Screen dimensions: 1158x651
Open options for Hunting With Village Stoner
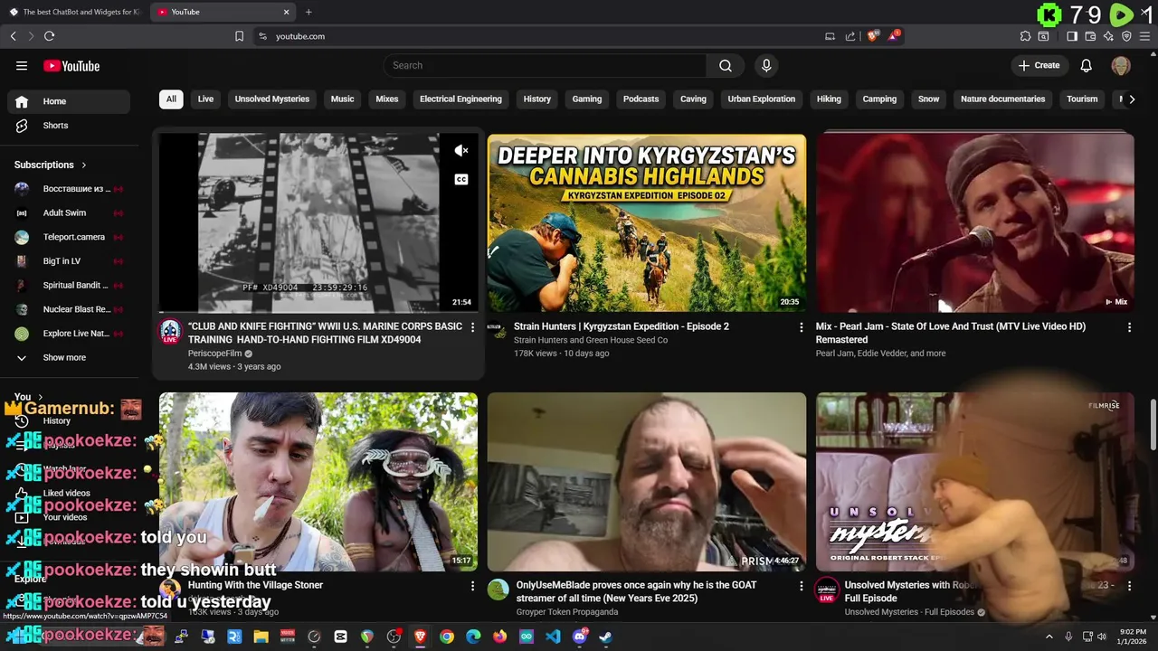click(472, 586)
